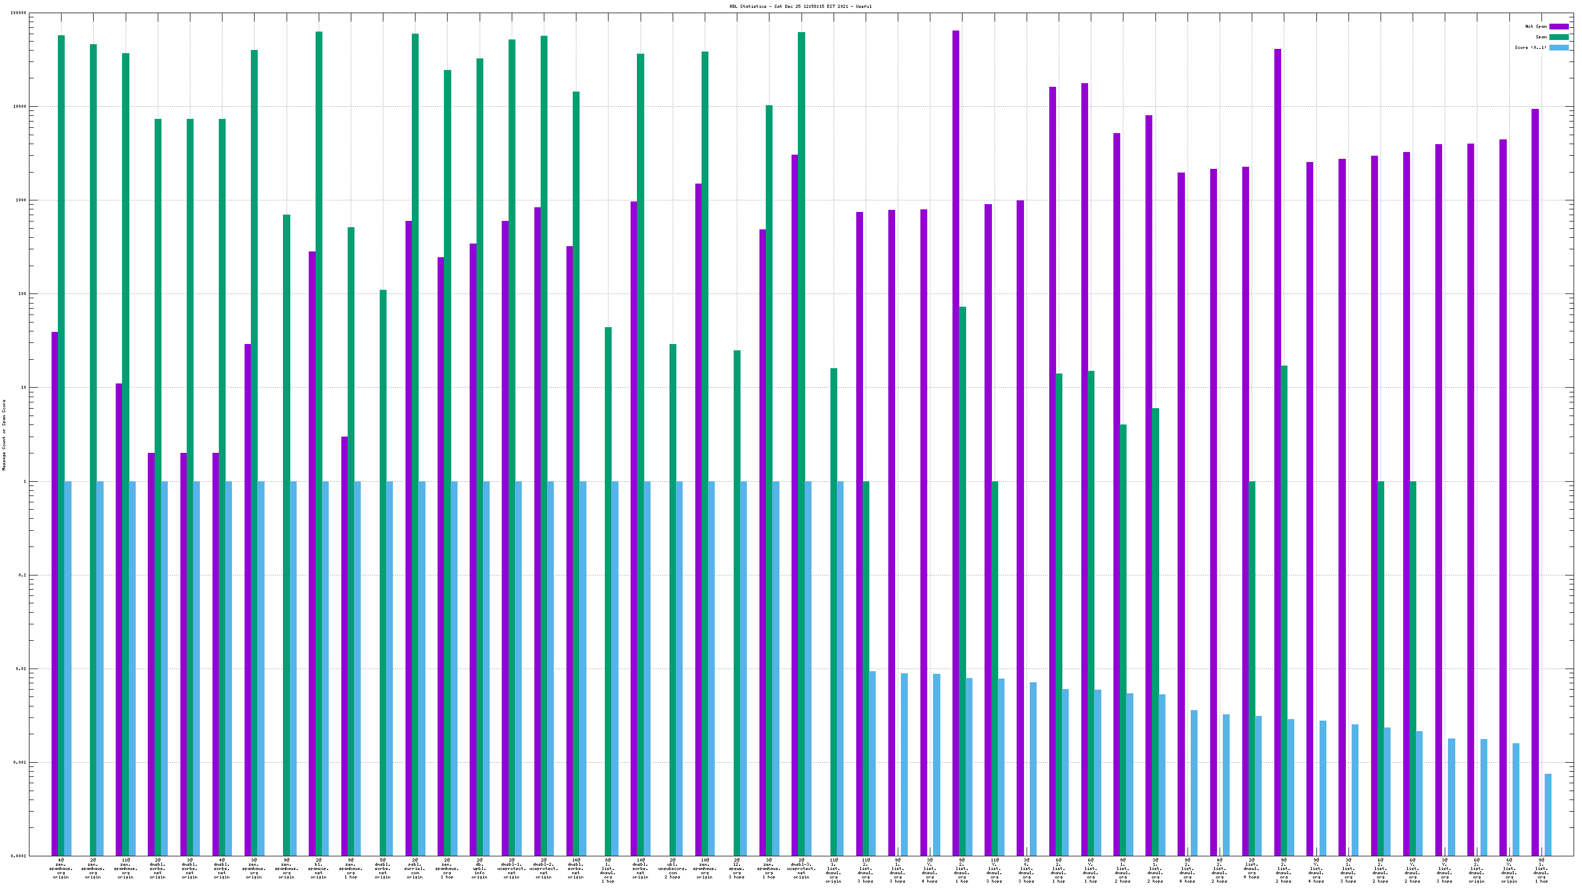This screenshot has width=1582, height=890.
Task: Click the green Spam bar above bl.spamcop.net
Action: pos(319,430)
